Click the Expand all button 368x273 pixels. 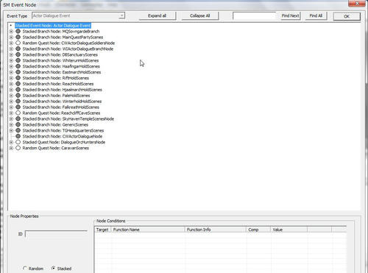click(x=158, y=15)
